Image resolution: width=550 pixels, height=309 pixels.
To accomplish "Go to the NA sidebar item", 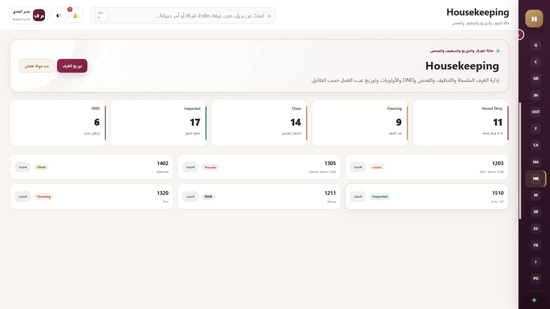I will (536, 162).
